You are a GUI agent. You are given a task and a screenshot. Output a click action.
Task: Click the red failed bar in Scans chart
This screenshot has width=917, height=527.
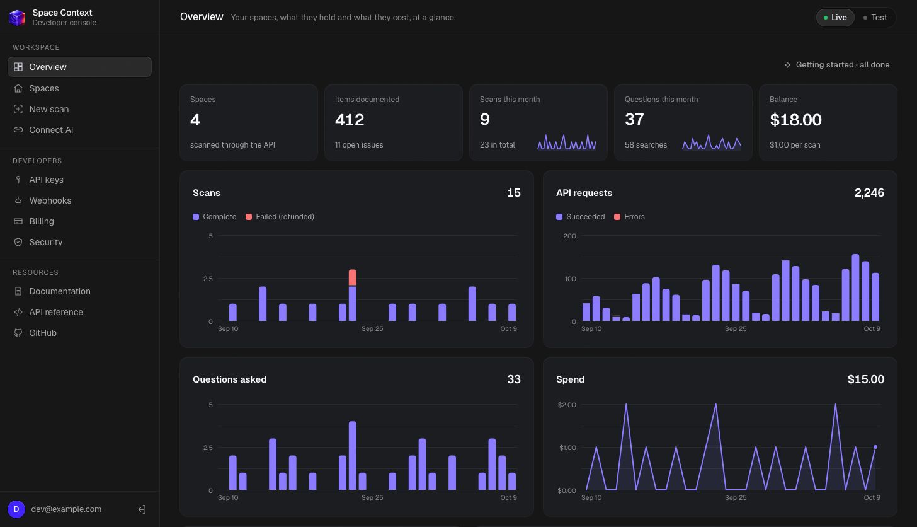353,277
